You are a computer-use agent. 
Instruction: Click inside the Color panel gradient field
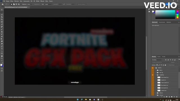pyautogui.click(x=165, y=14)
